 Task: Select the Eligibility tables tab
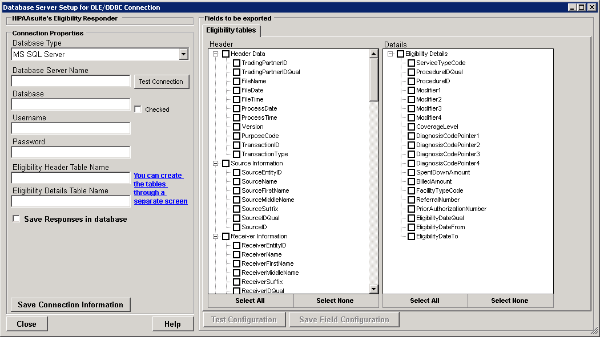pos(231,30)
